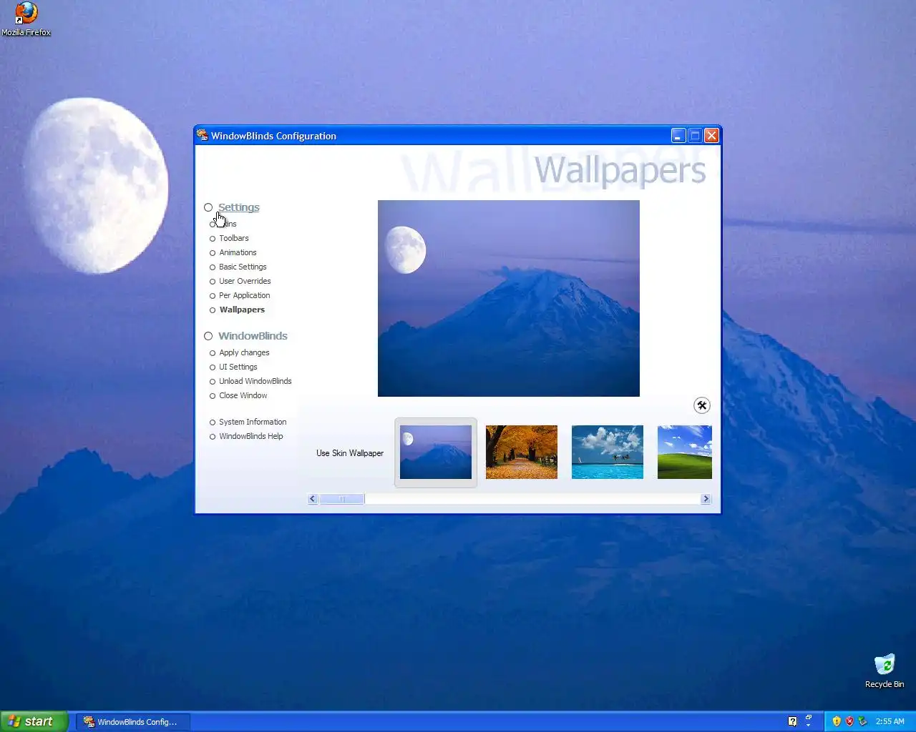Go to the Toolbars settings page
This screenshot has height=732, width=916.
[x=234, y=238]
